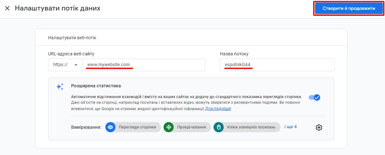Open the https:// protocol dropdown
This screenshot has height=155, width=385.
click(x=65, y=65)
